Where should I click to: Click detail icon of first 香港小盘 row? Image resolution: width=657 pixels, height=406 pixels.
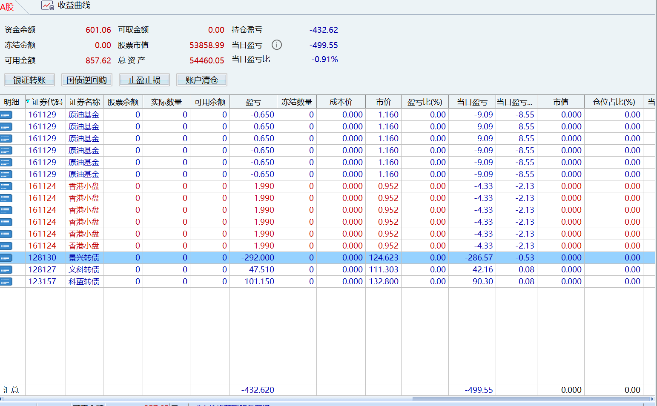6,186
